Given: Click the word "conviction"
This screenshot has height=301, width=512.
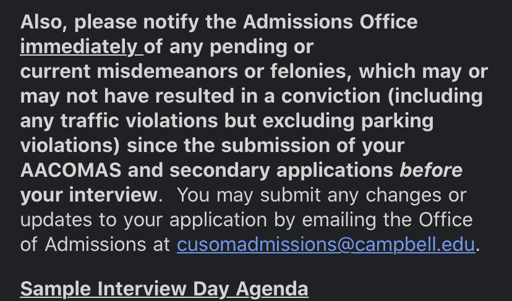Looking at the screenshot, I should tap(331, 96).
